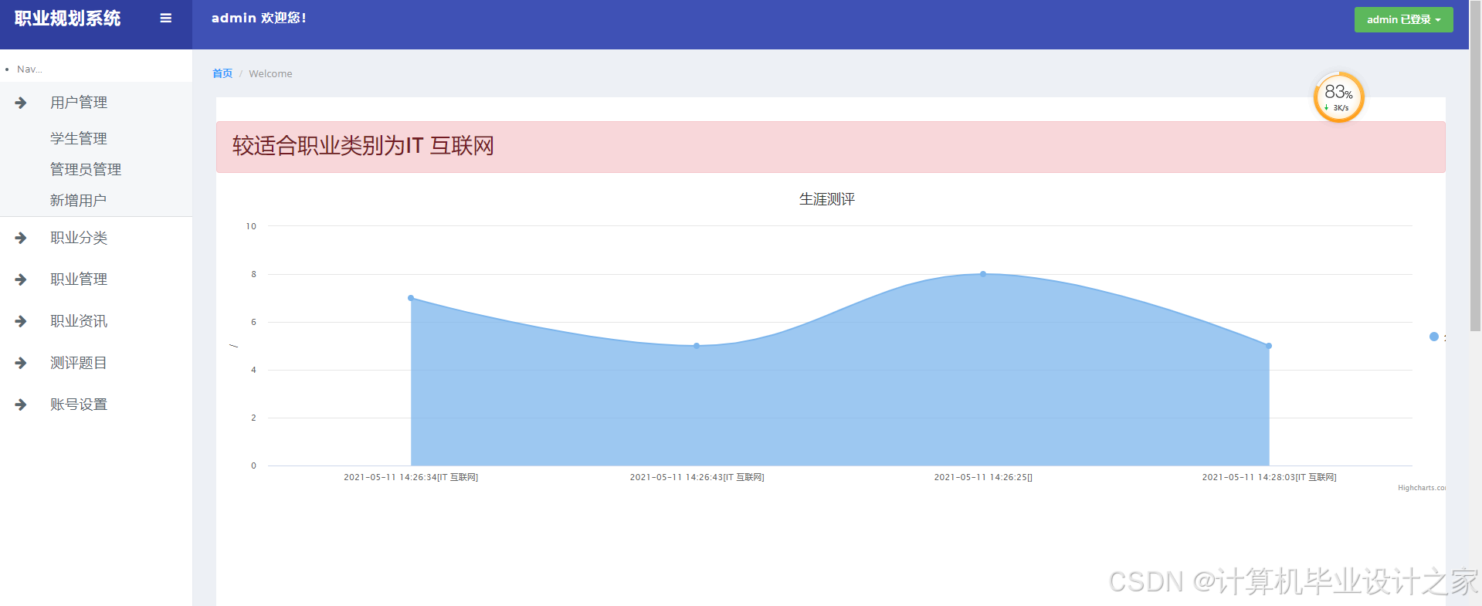
Task: Open the Highcharts credit link
Action: [x=1421, y=488]
